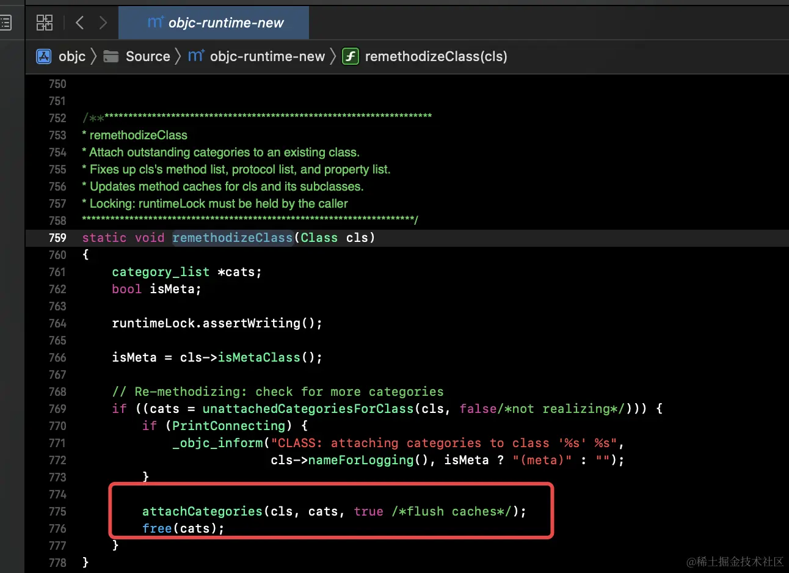This screenshot has width=789, height=573.
Task: Go forward with the right arrow
Action: click(103, 23)
